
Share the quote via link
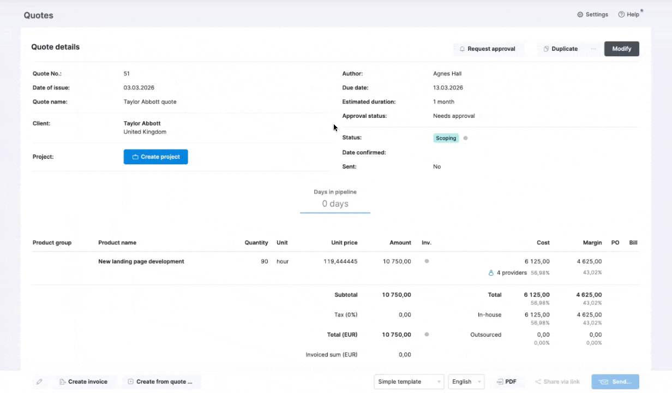coord(557,382)
